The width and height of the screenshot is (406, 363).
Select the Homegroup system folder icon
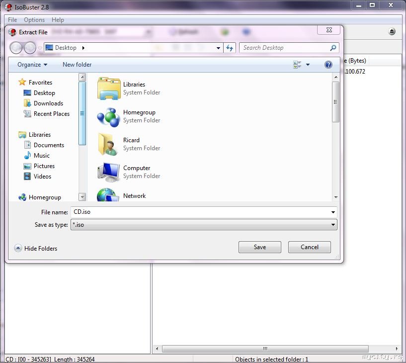pos(109,117)
